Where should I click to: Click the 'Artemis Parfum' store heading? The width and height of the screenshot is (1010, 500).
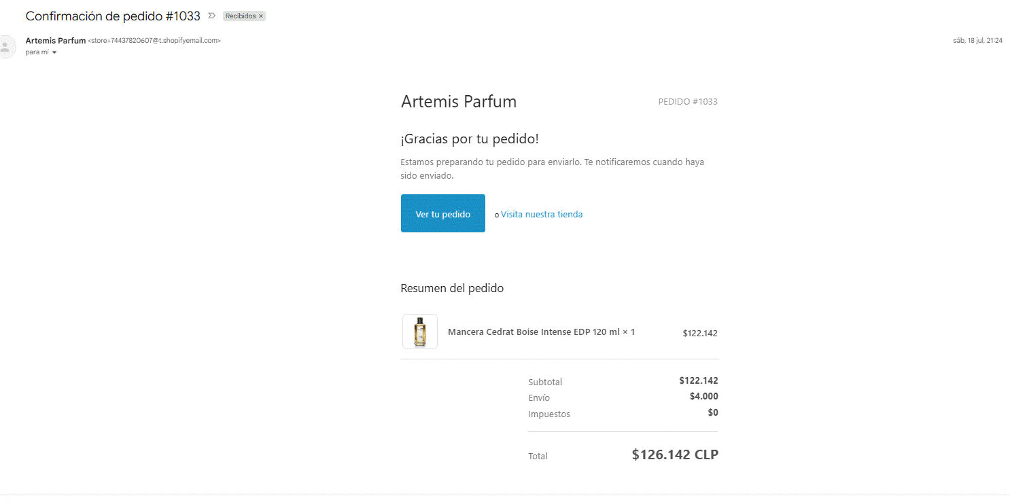click(459, 102)
